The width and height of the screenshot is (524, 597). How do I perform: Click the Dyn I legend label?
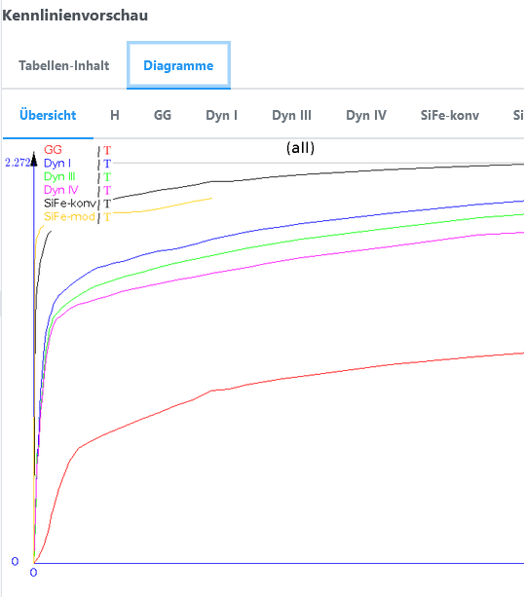tap(57, 164)
